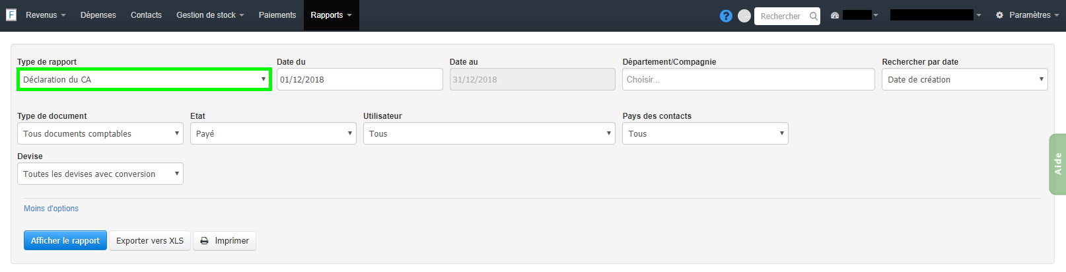Click the Imprimer printer icon

(x=205, y=241)
